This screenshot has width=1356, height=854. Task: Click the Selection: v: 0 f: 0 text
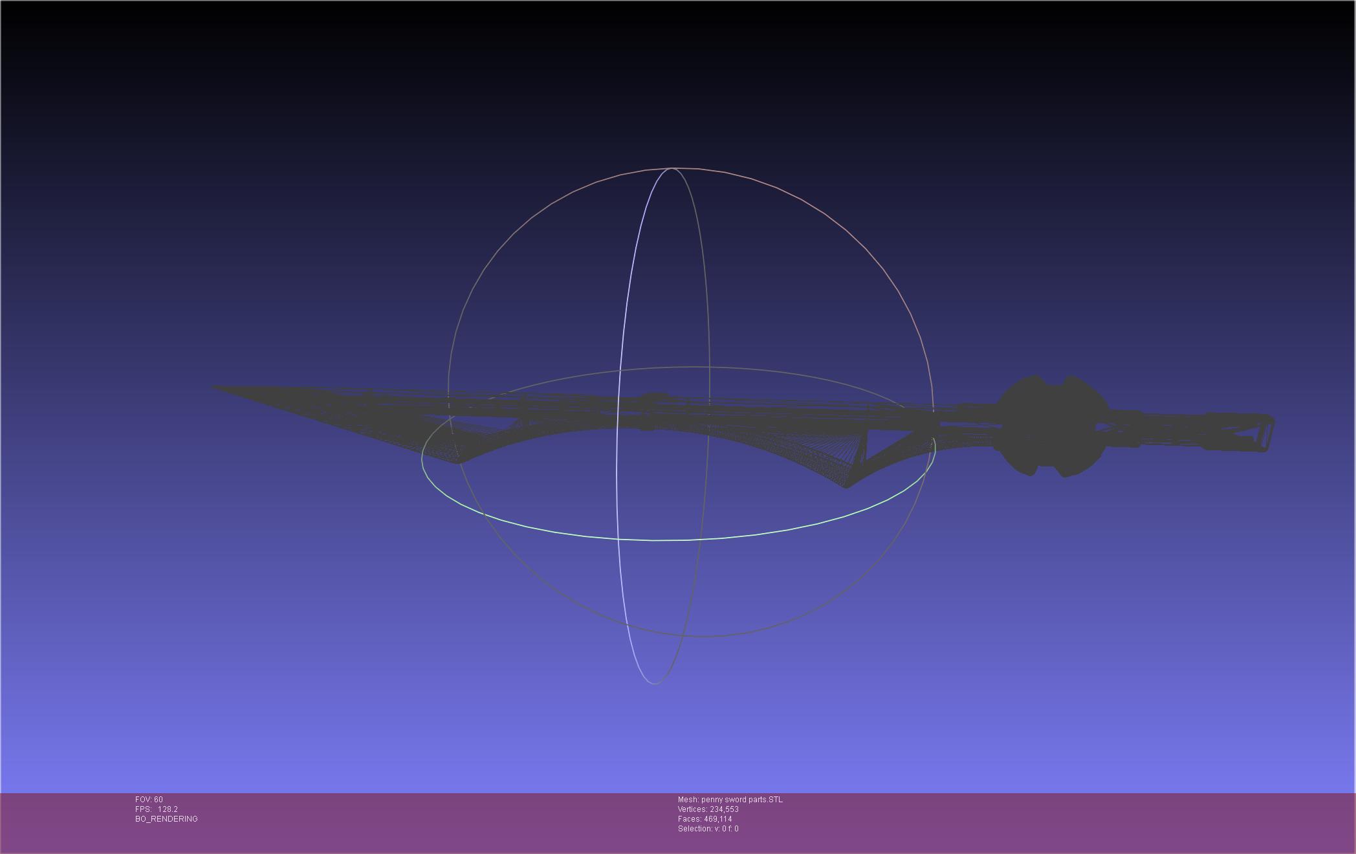tap(708, 829)
